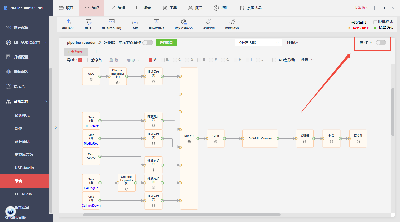Open the 工具 menu
The width and height of the screenshot is (400, 222).
click(169, 8)
